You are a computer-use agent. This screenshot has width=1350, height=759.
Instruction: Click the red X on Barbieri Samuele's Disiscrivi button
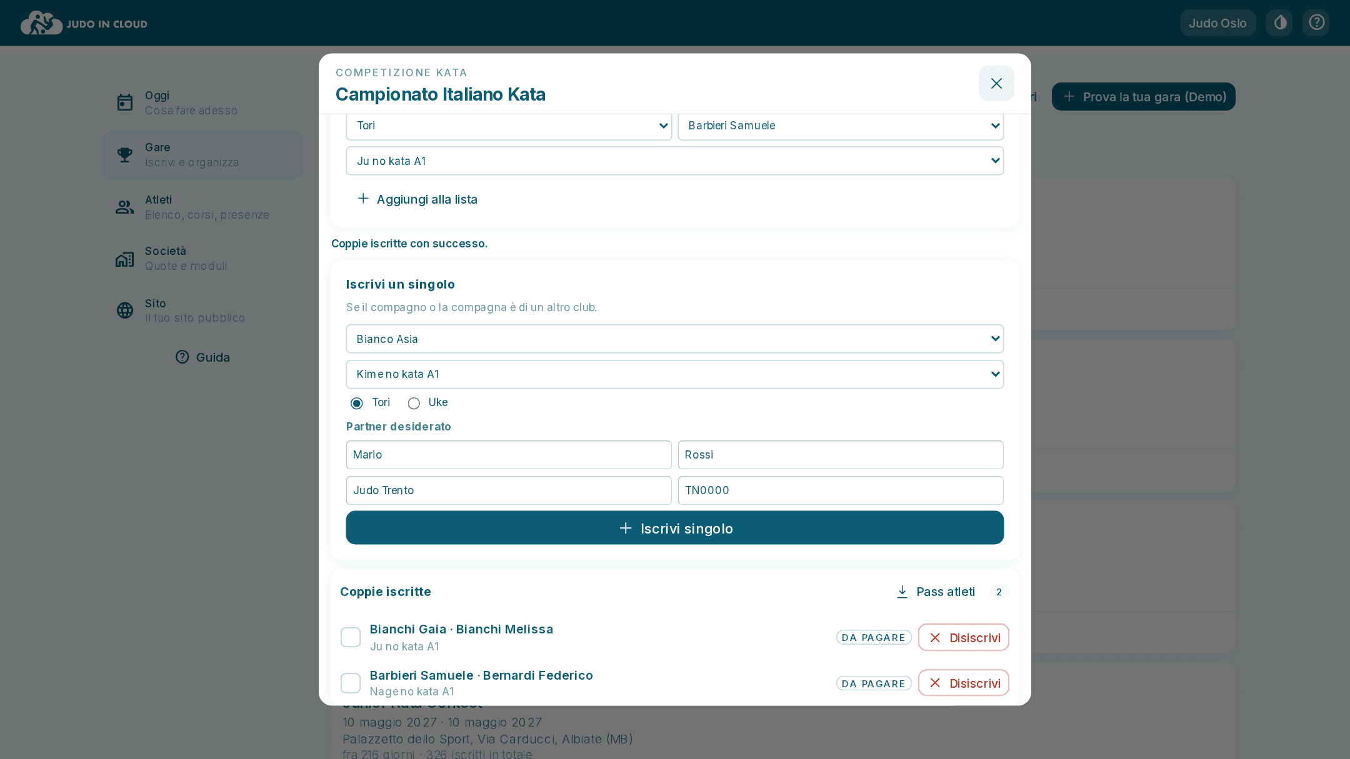tap(935, 683)
